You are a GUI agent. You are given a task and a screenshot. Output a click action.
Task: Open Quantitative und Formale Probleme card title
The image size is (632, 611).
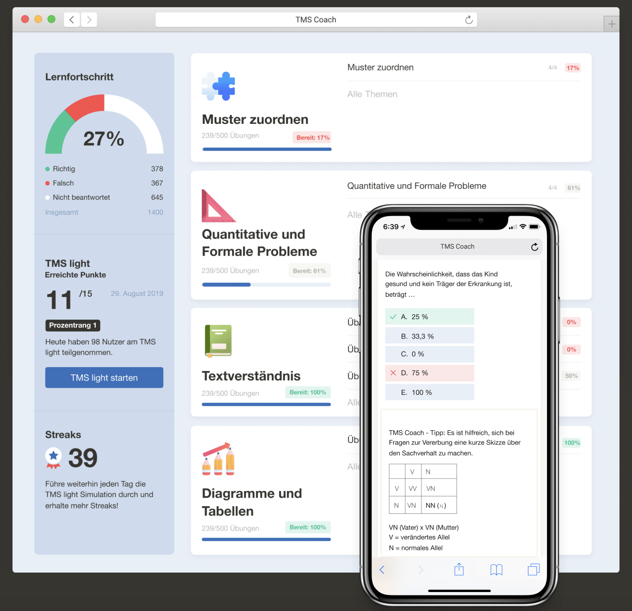coord(259,243)
